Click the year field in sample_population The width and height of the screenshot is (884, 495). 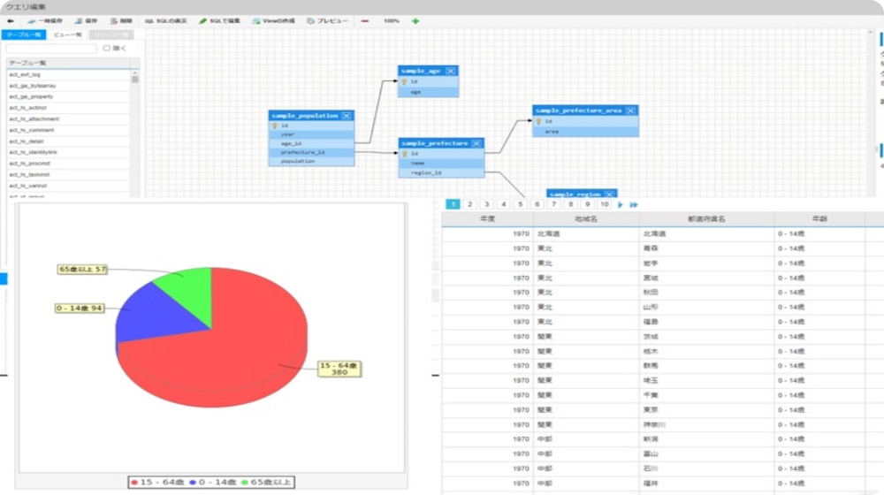click(x=311, y=134)
